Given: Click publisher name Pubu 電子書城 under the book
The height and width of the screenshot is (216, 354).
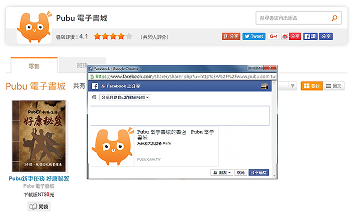Looking at the screenshot, I should click(39, 186).
